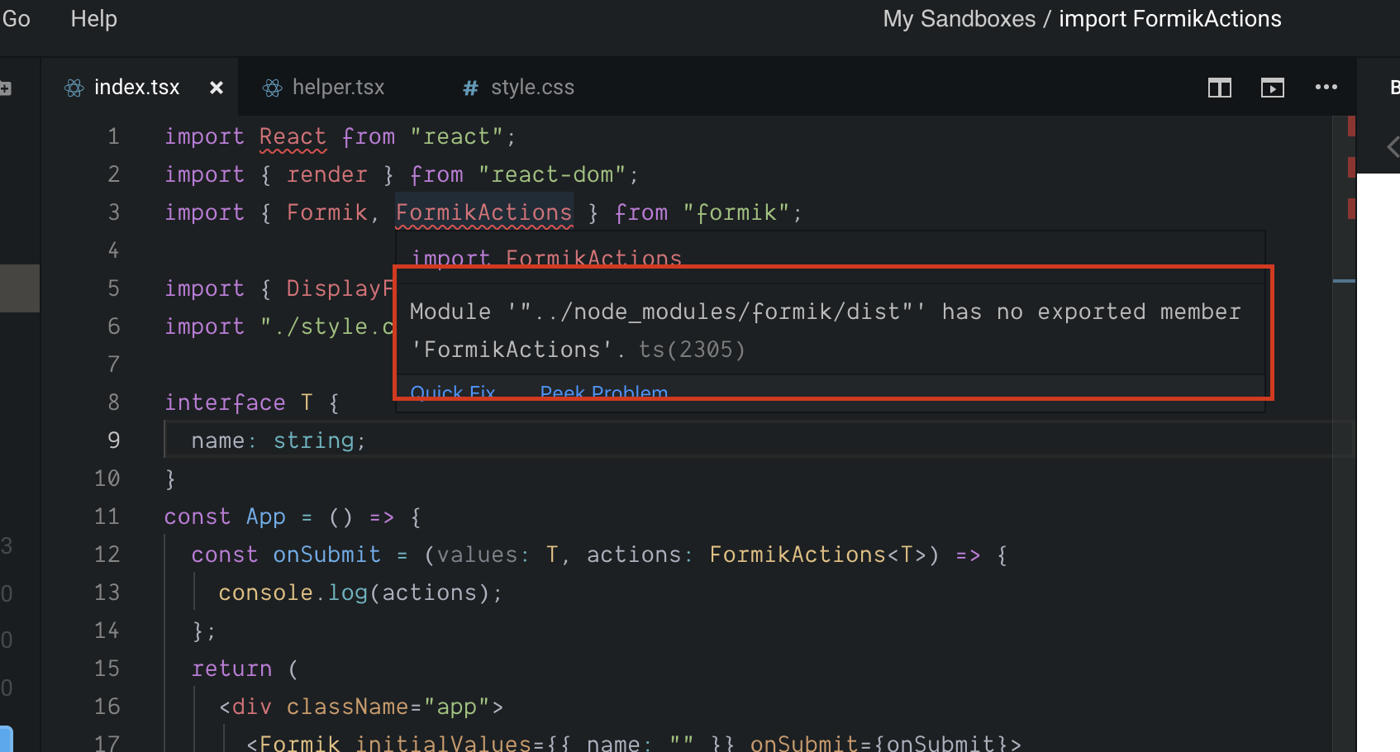Select the underlined FormikActions import on line 3
The height and width of the screenshot is (752, 1400).
[484, 212]
